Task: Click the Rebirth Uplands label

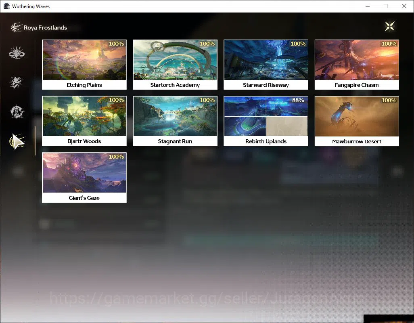Action: (x=266, y=141)
